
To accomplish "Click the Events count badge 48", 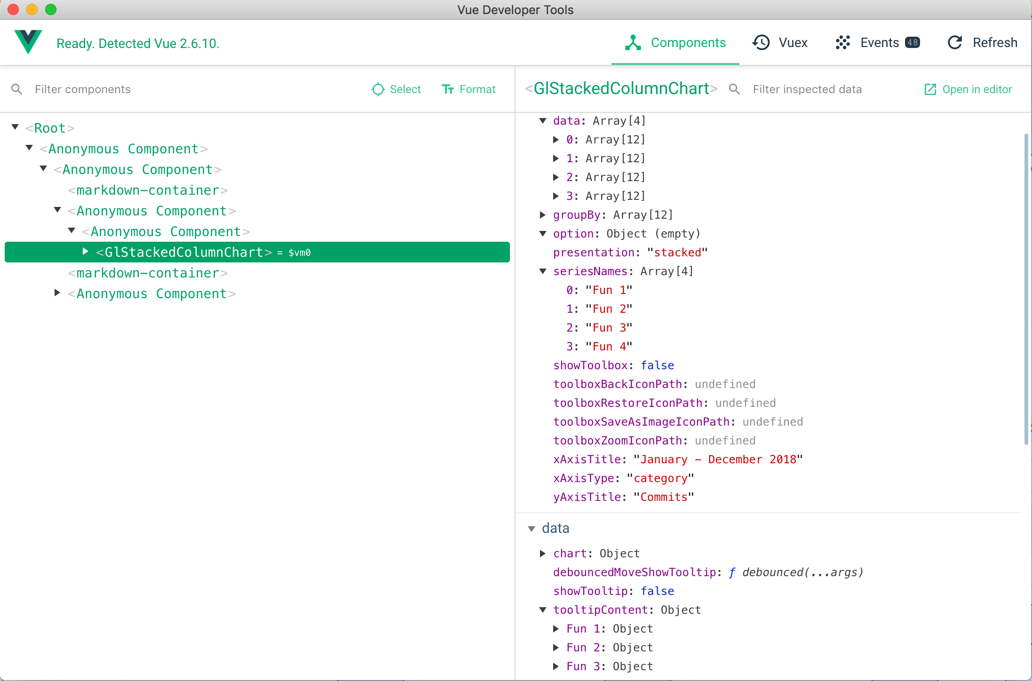I will pos(913,43).
